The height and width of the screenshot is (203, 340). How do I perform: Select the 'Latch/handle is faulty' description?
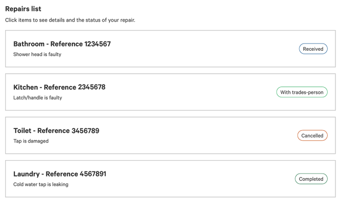(38, 98)
